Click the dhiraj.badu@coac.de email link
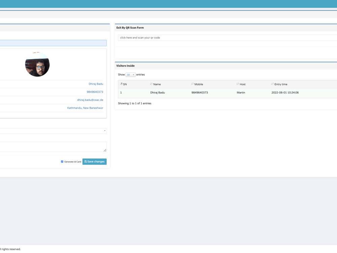The image size is (337, 253). point(90,100)
